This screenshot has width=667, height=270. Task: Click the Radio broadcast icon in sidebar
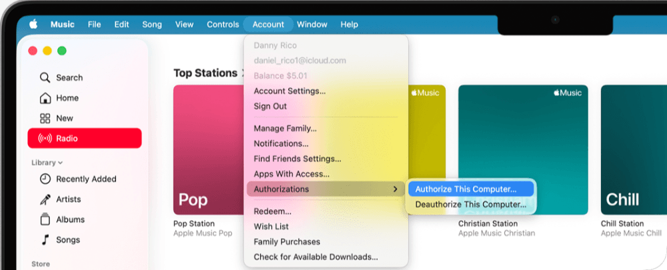45,138
